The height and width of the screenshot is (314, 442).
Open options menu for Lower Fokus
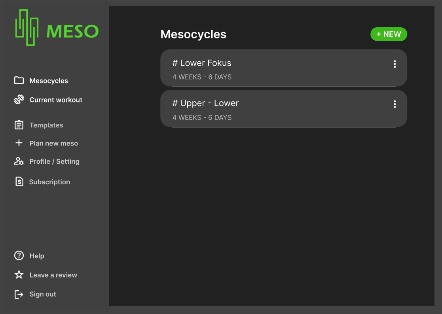tap(395, 64)
